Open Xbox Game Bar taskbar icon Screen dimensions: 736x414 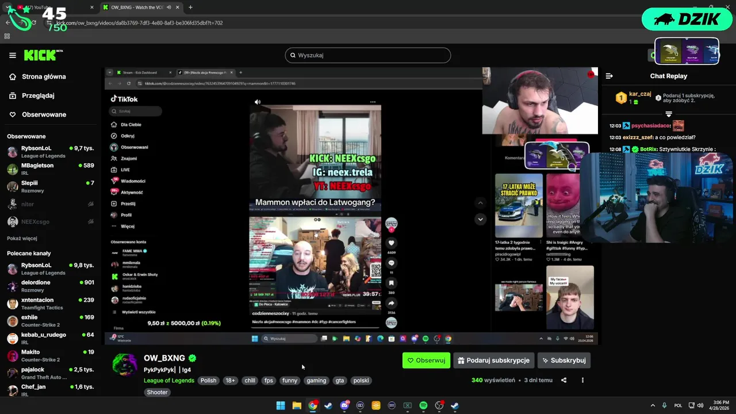click(408, 405)
